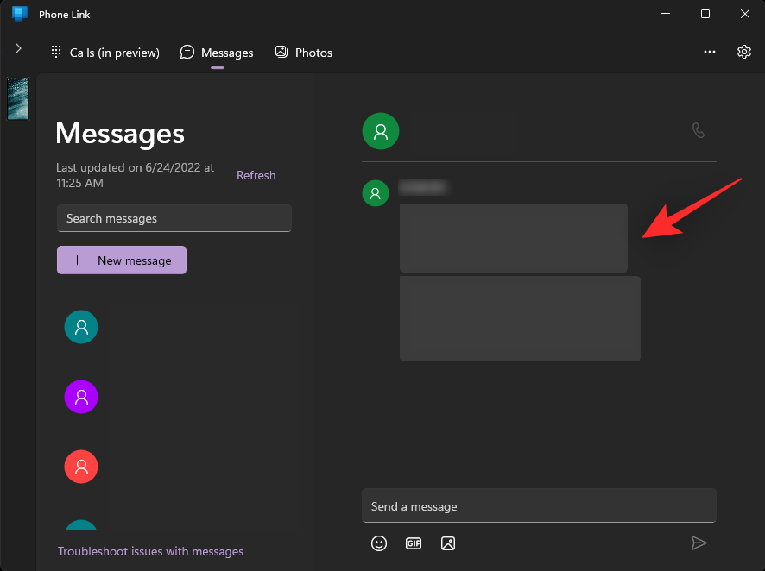This screenshot has width=765, height=571.
Task: Switch to the Photos tab
Action: point(303,52)
